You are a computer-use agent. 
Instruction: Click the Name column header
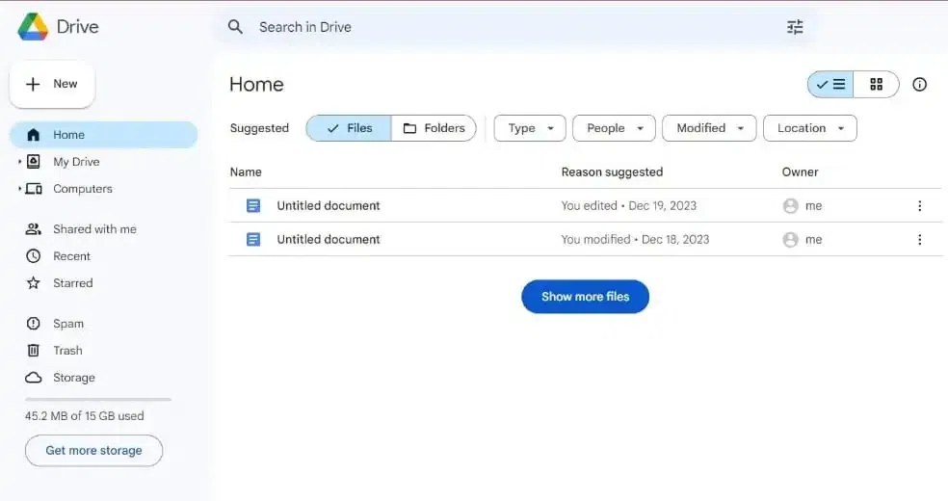pyautogui.click(x=246, y=172)
